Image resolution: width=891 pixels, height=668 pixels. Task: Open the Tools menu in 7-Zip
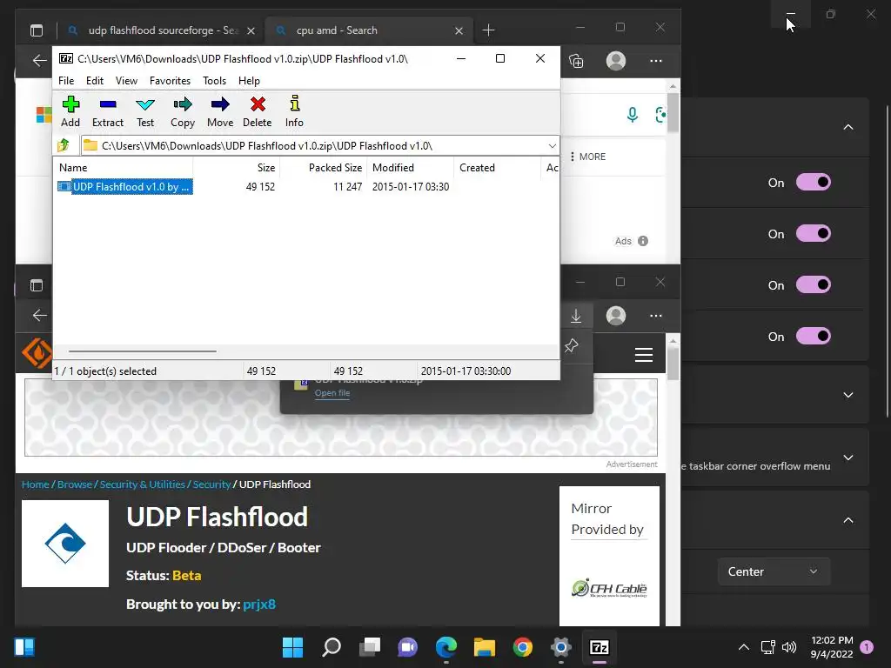[214, 81]
